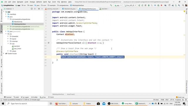The width and height of the screenshot is (188, 106).
Task: Click the yellow inspection indicator above scrollbar
Action: point(184,11)
